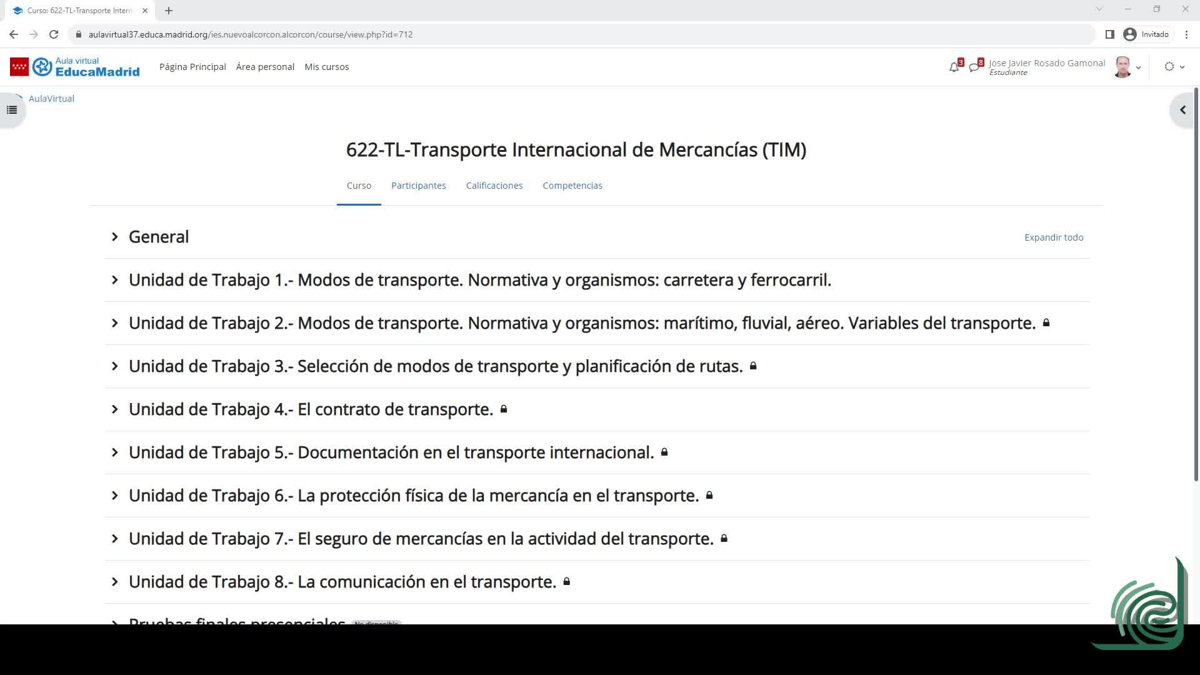
Task: Open the accessibility settings gear dropdown
Action: (1174, 67)
